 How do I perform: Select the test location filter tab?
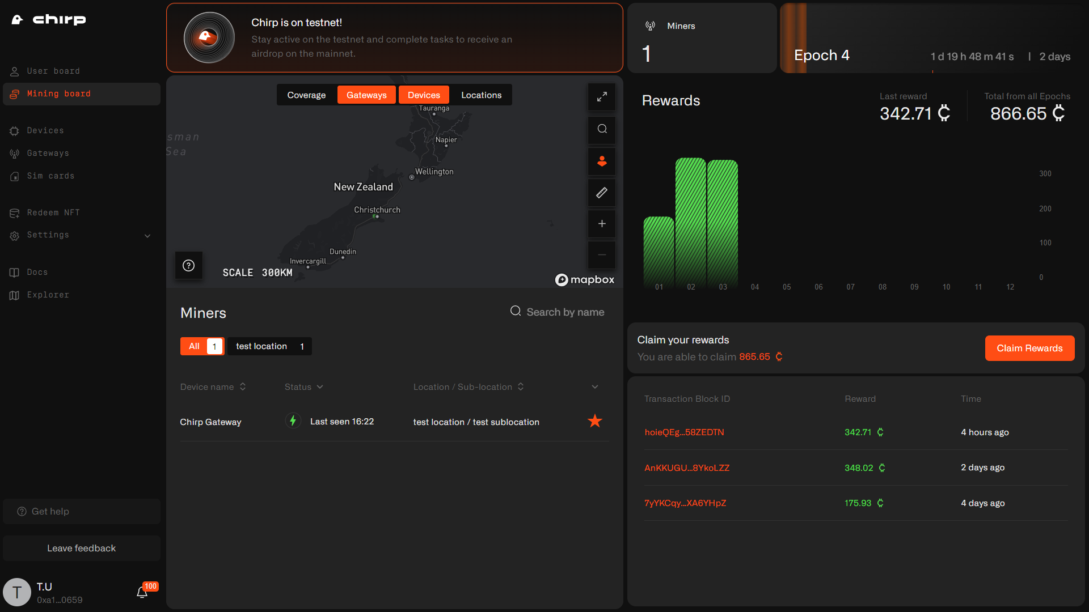pyautogui.click(x=269, y=346)
